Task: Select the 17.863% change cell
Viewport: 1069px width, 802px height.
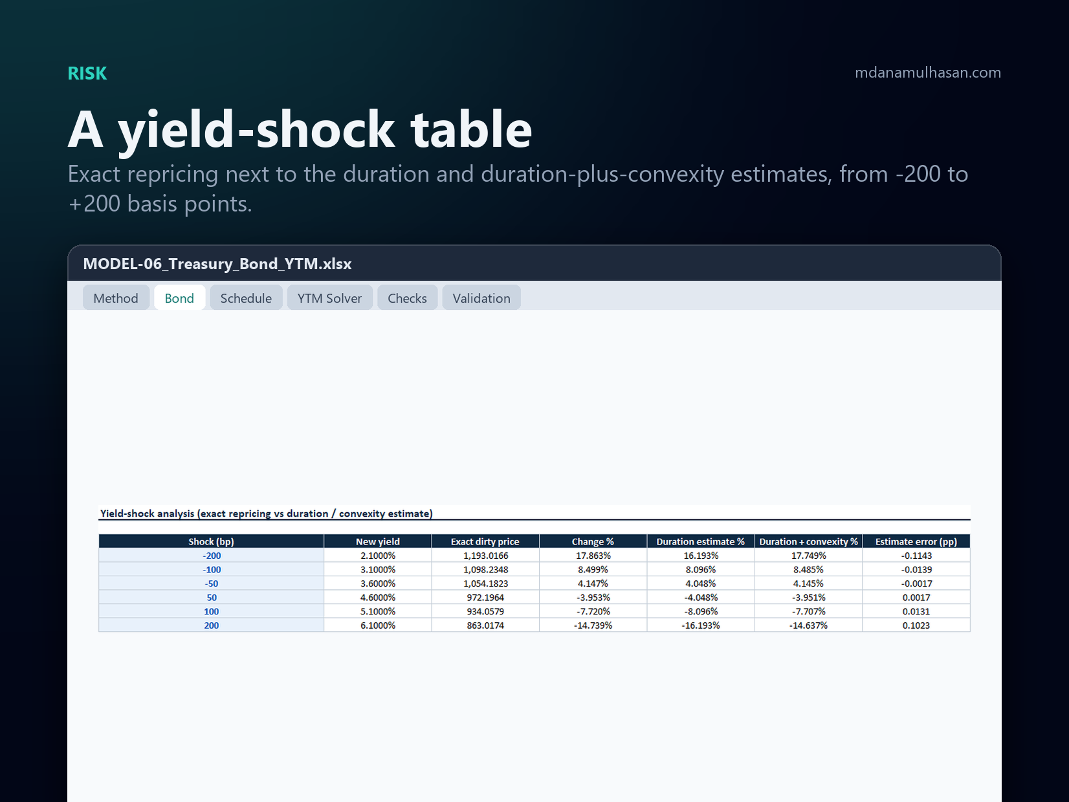Action: tap(593, 556)
